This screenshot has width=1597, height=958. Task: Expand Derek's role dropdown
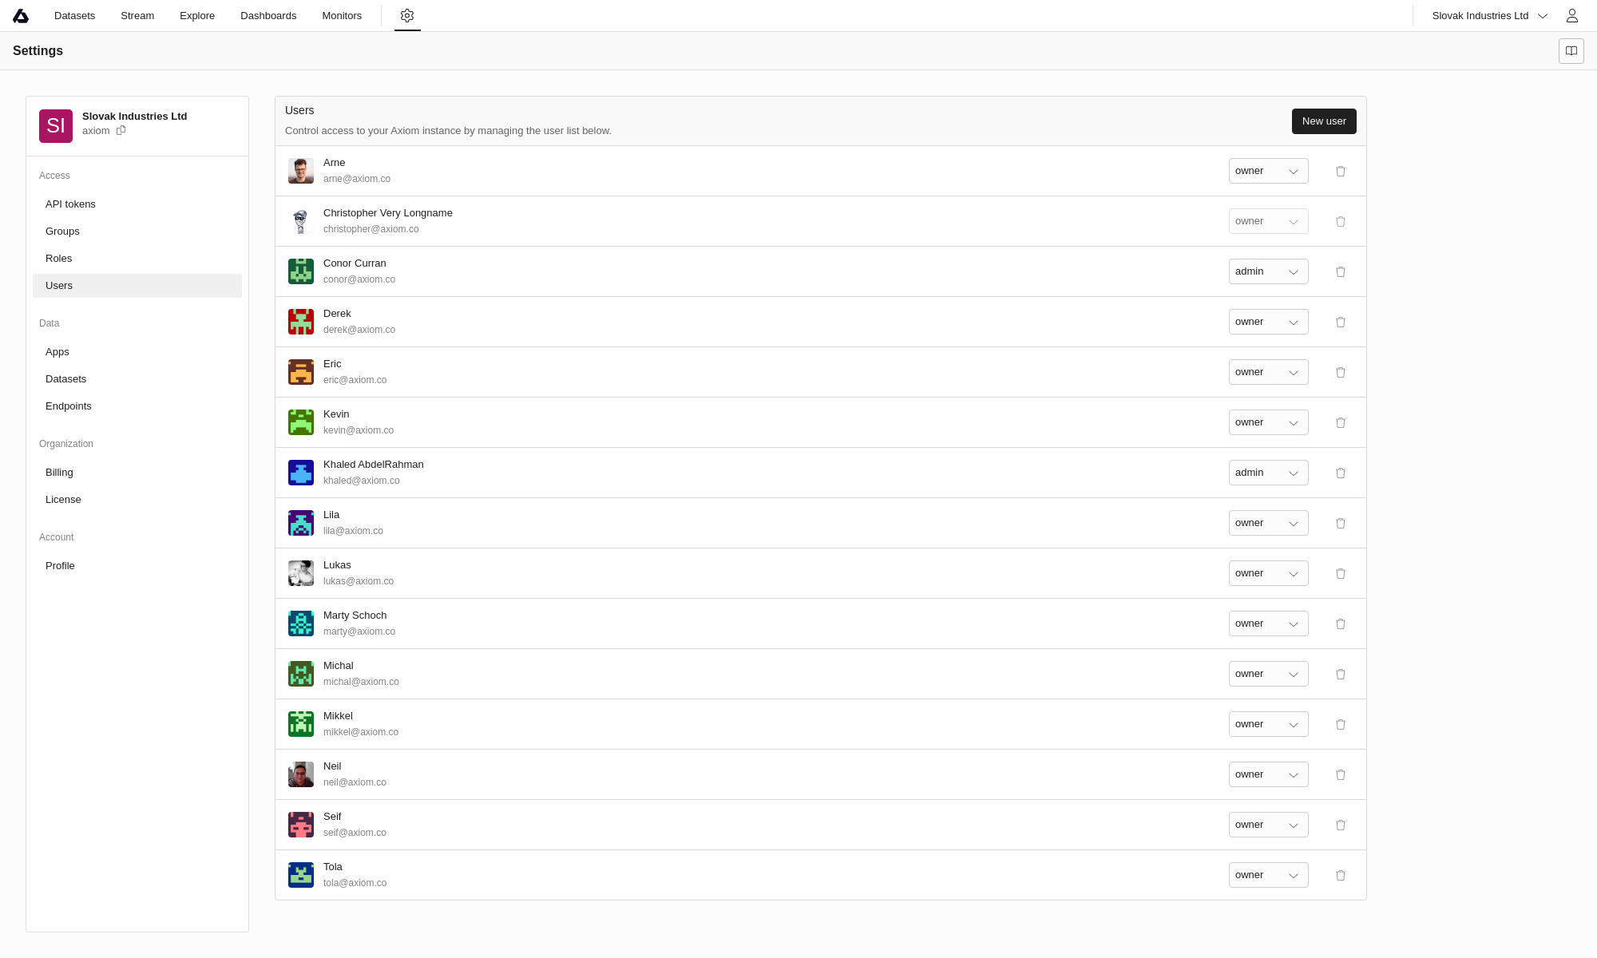pyautogui.click(x=1268, y=323)
